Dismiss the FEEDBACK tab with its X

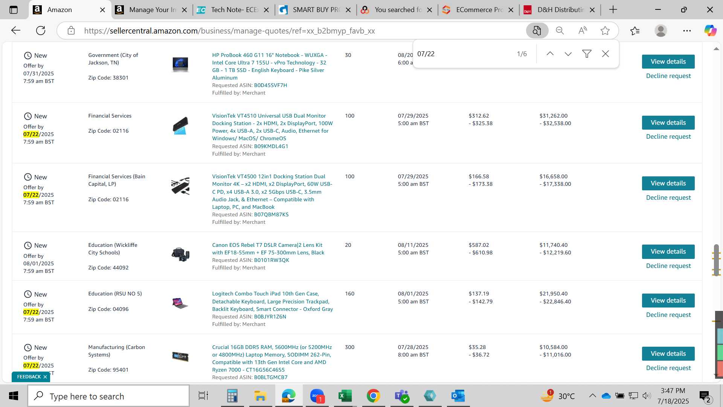pyautogui.click(x=45, y=377)
